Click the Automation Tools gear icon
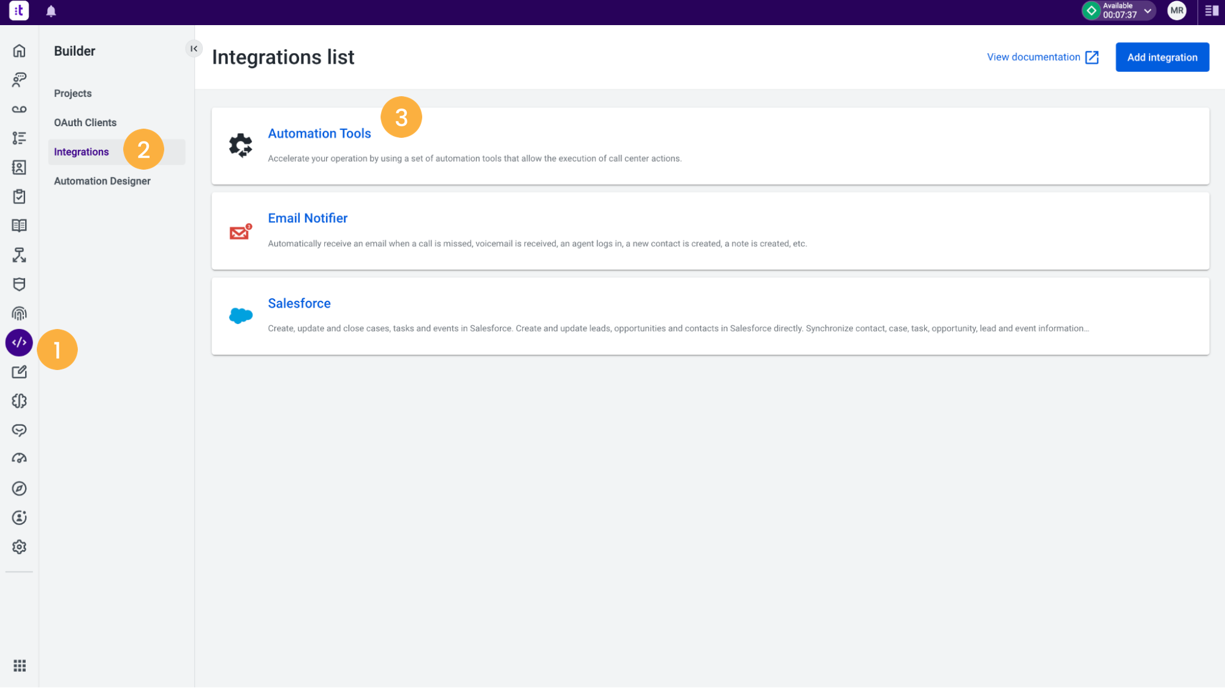 (240, 145)
